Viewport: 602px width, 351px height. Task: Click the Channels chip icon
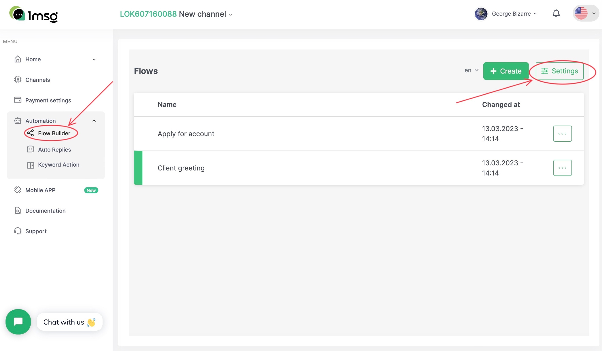coord(18,80)
